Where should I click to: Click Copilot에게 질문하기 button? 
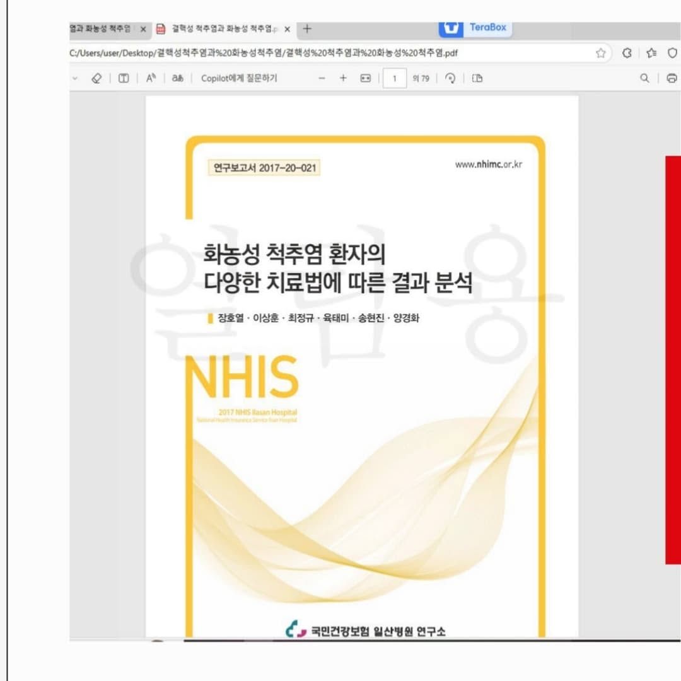[239, 78]
